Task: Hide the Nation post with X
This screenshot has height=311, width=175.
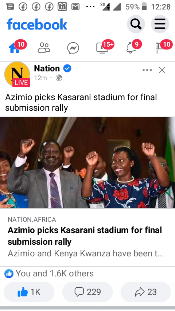Action: pos(162,70)
